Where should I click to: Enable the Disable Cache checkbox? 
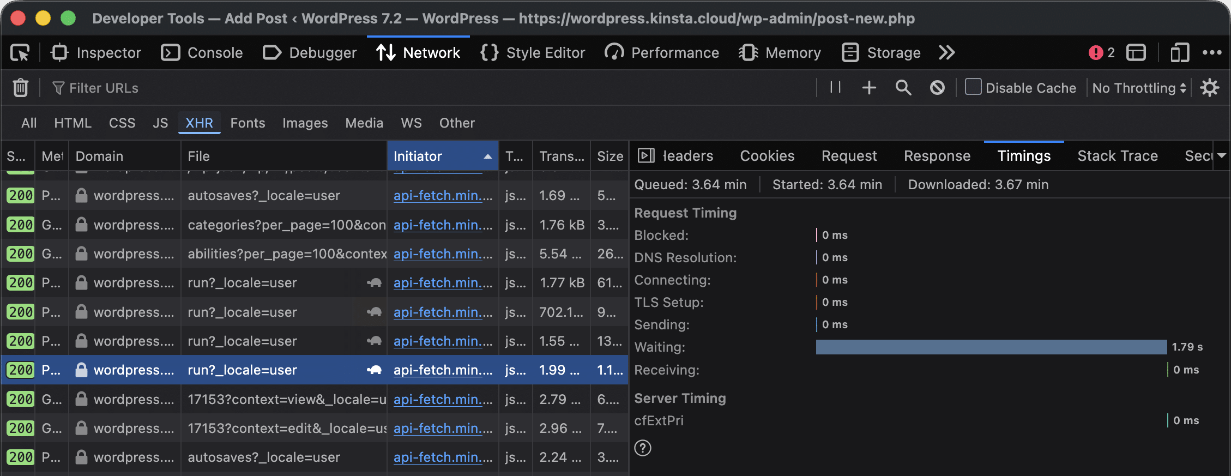pos(973,87)
